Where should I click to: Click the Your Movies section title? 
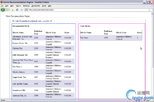click(x=85, y=26)
